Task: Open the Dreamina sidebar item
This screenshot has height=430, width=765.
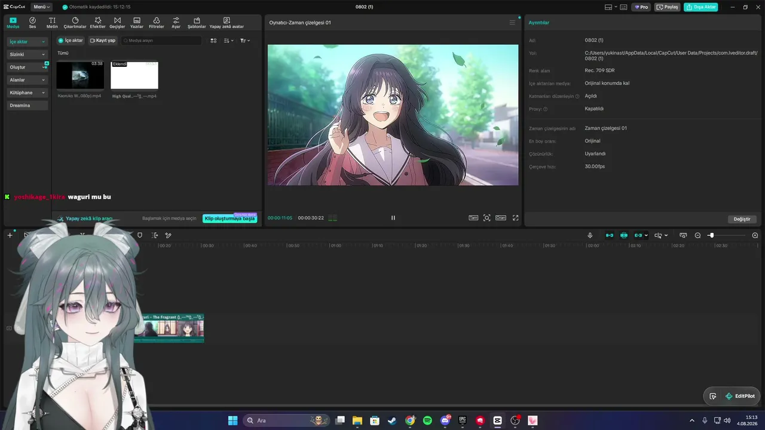Action: (x=27, y=105)
